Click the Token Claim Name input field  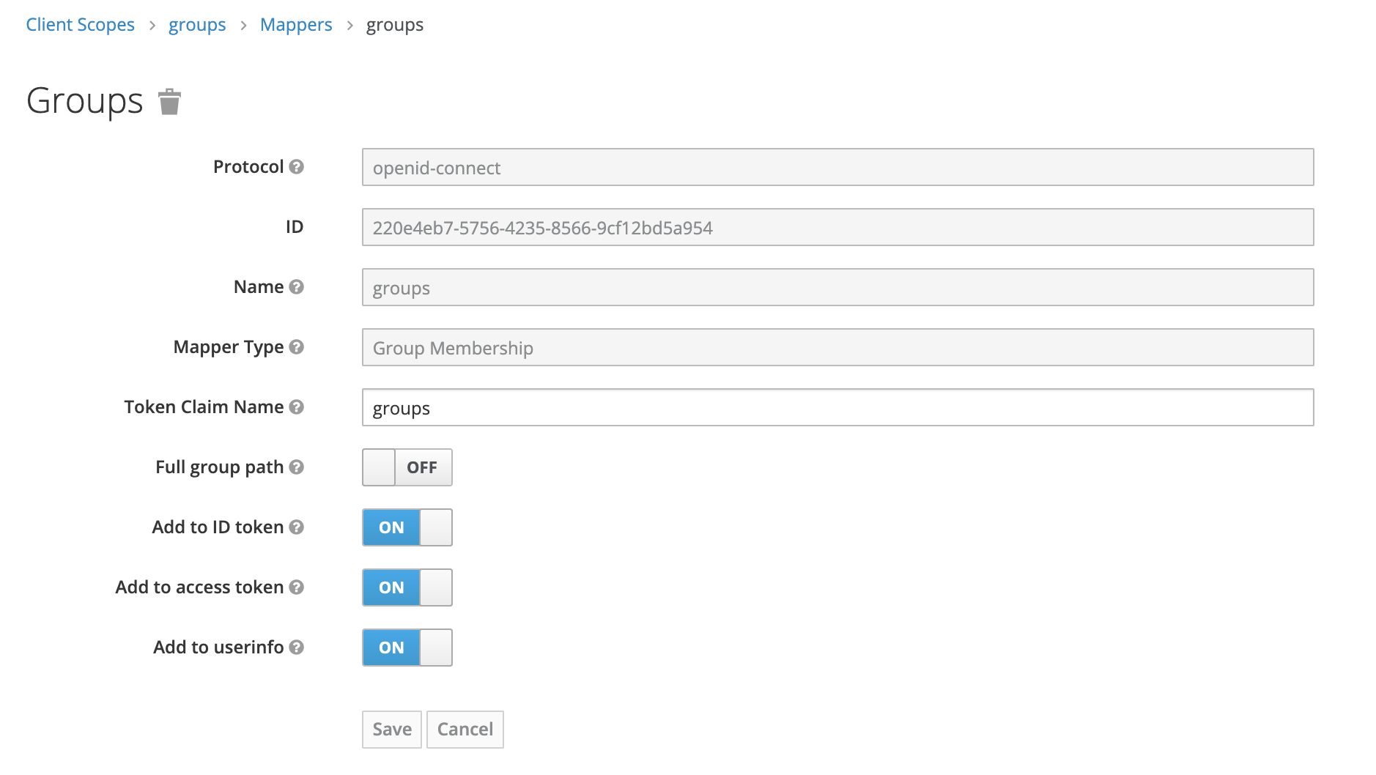tap(837, 407)
